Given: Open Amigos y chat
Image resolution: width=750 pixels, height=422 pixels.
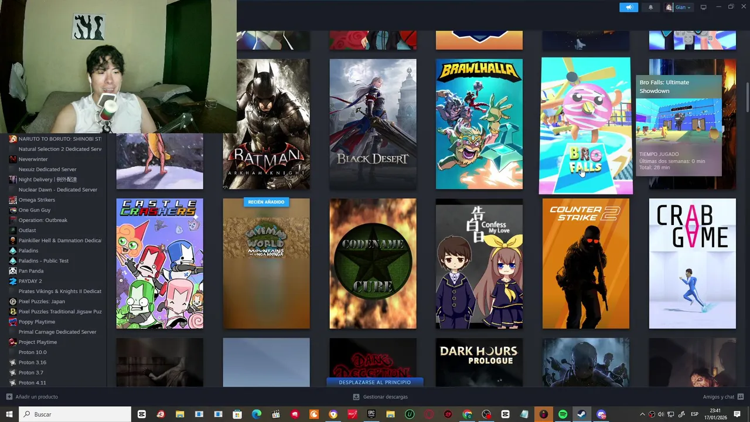Looking at the screenshot, I should [718, 397].
